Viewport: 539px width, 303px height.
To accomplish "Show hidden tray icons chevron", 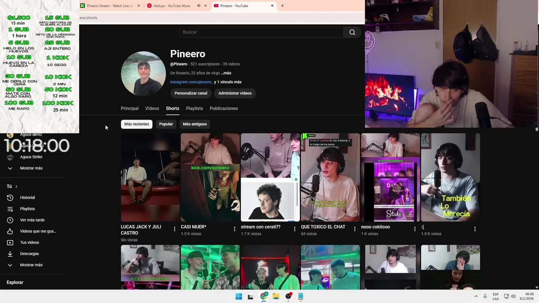I will (x=476, y=296).
